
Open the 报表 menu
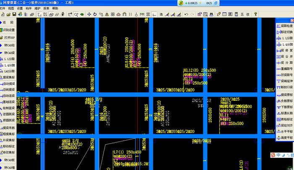coord(46,8)
